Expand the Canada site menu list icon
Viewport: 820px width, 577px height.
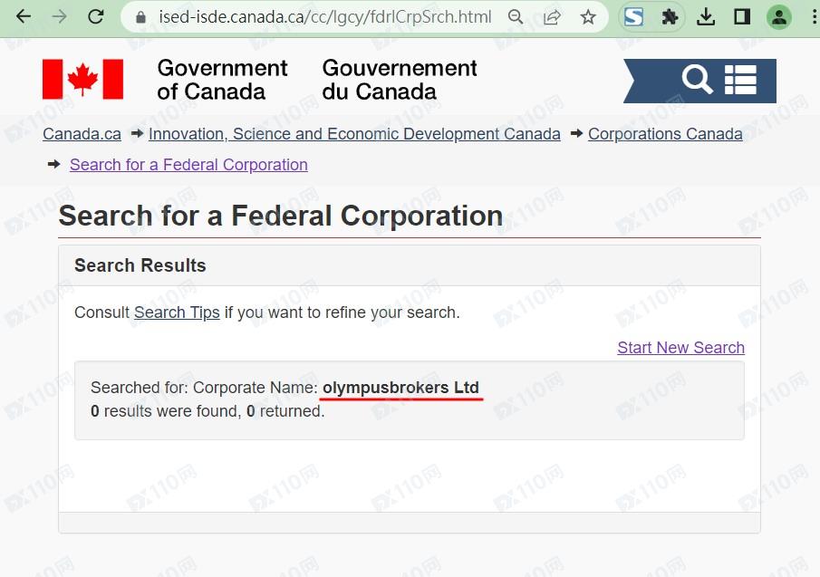point(740,80)
